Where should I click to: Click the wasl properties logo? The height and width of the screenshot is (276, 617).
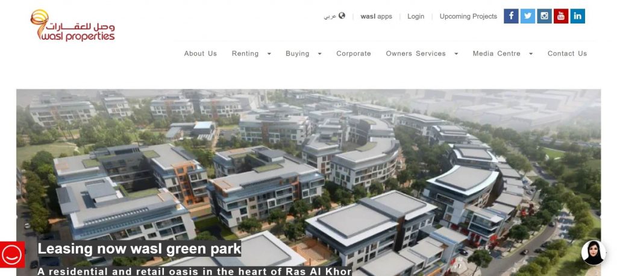pos(72,25)
